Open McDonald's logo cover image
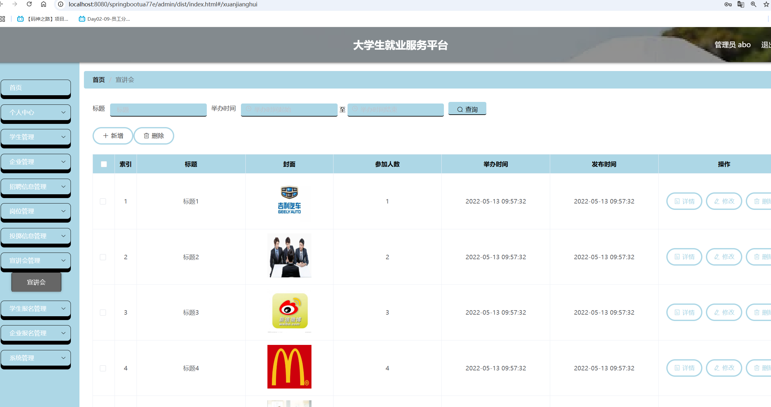 pyautogui.click(x=289, y=367)
